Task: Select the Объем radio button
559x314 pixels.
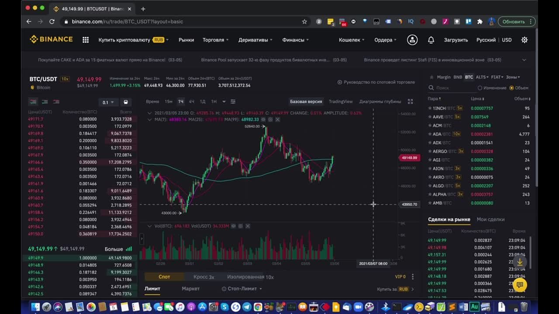Action: 511,88
